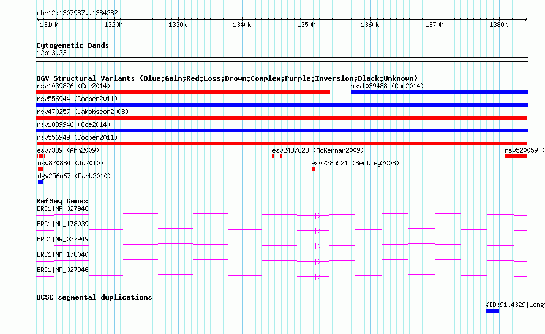Select the blue nsv1039488 gain variant bar

tap(439, 92)
